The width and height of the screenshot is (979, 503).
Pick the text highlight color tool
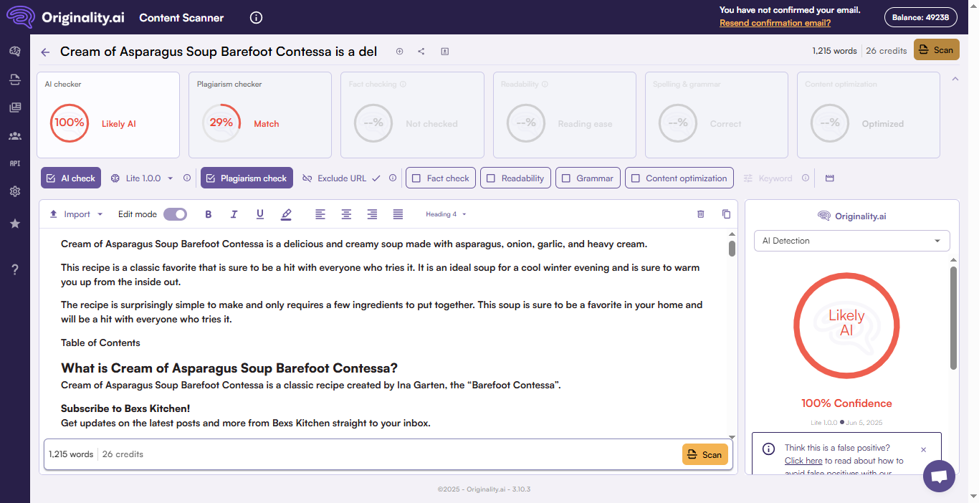click(287, 214)
